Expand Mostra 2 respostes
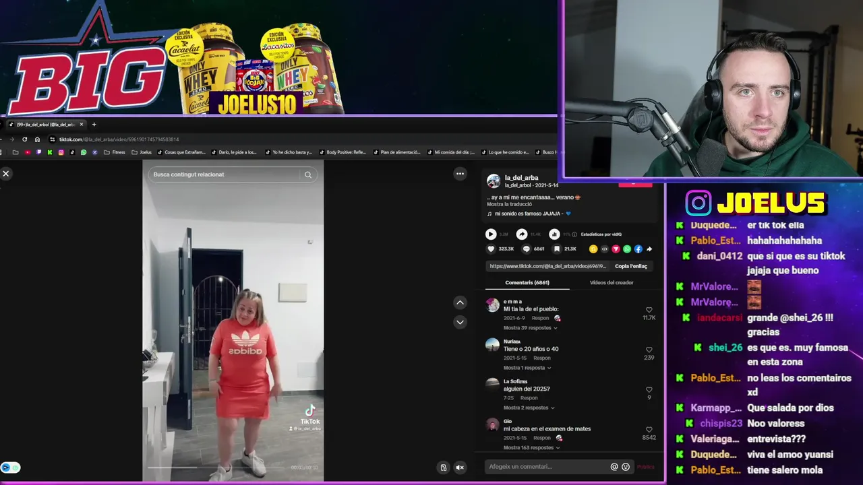The image size is (863, 485). (x=529, y=408)
